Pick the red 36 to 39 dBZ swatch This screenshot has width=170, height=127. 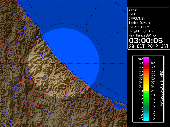pos(146,67)
